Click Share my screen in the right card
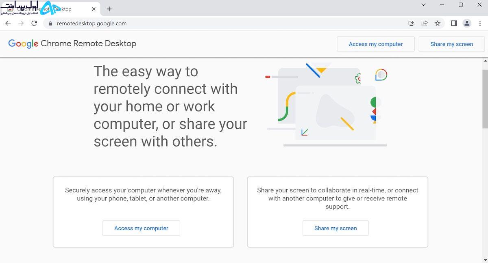Image resolution: width=488 pixels, height=263 pixels. pos(335,228)
